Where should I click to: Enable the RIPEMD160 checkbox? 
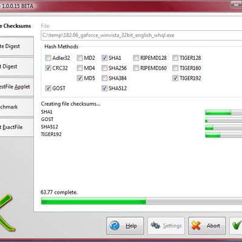(136, 68)
